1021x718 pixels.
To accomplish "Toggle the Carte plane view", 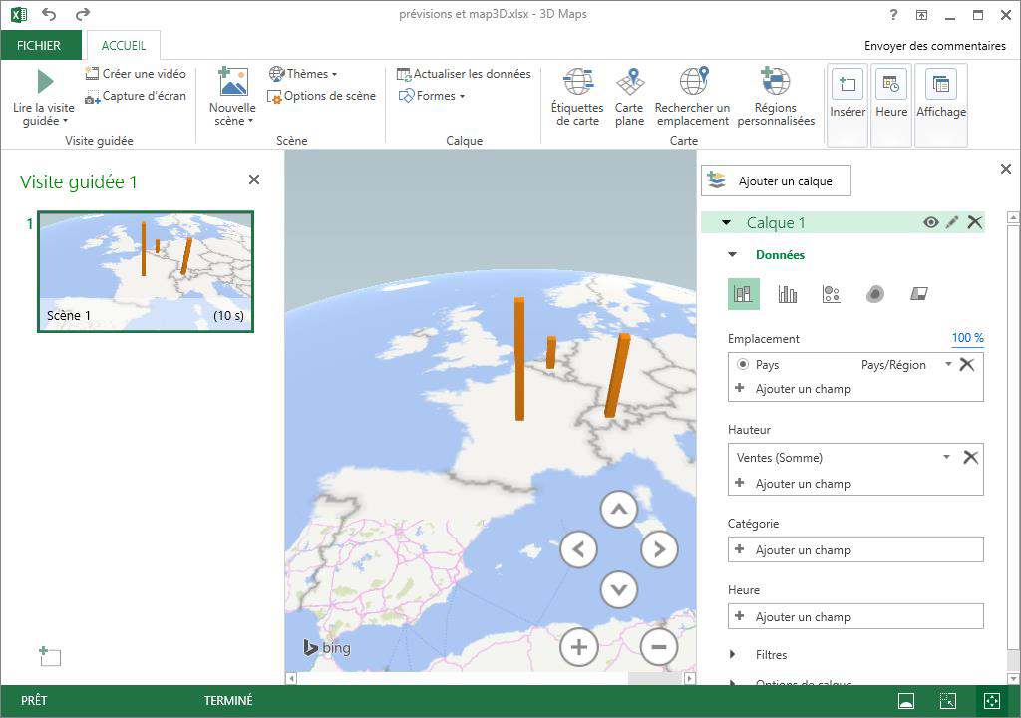I will [x=629, y=83].
